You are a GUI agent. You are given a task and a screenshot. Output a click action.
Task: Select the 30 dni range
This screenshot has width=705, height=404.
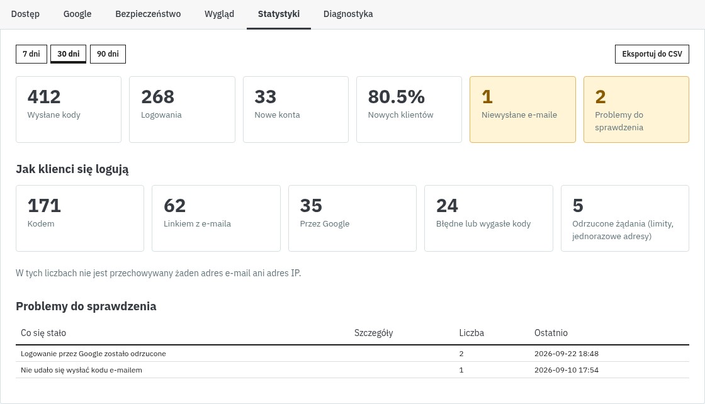tap(69, 54)
